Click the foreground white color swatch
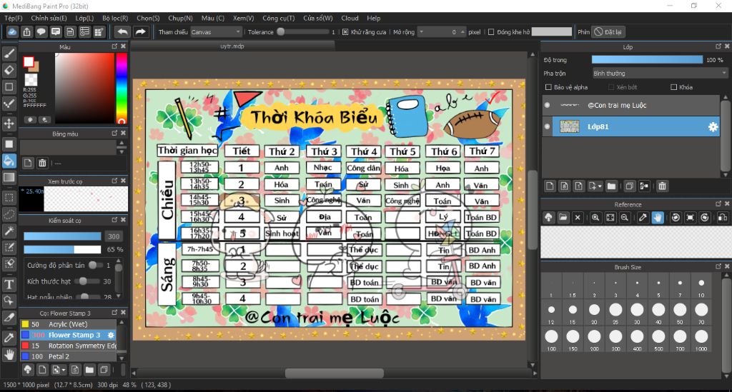 pyautogui.click(x=29, y=61)
